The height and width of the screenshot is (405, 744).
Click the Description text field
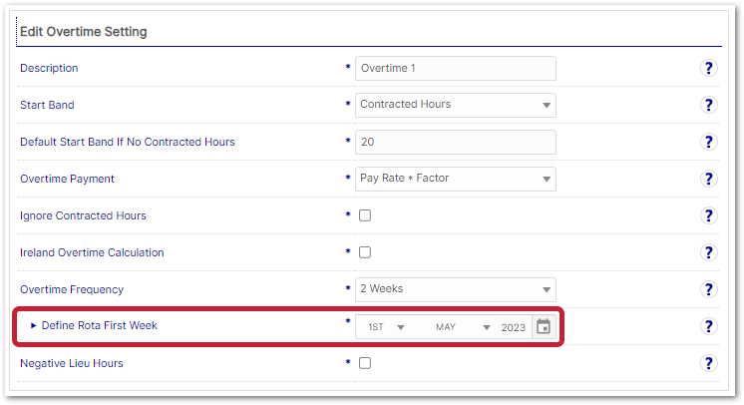pos(455,68)
